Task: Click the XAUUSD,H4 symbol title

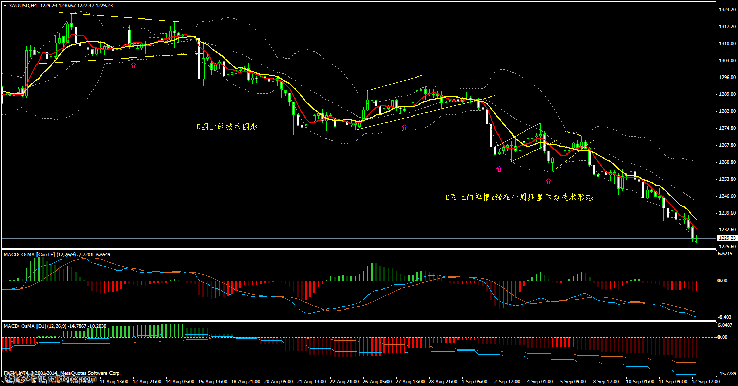Action: point(23,5)
